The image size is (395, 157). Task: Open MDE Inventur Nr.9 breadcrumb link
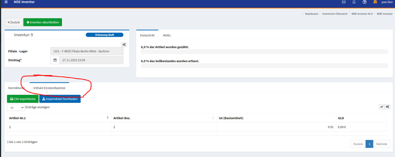(x=362, y=14)
